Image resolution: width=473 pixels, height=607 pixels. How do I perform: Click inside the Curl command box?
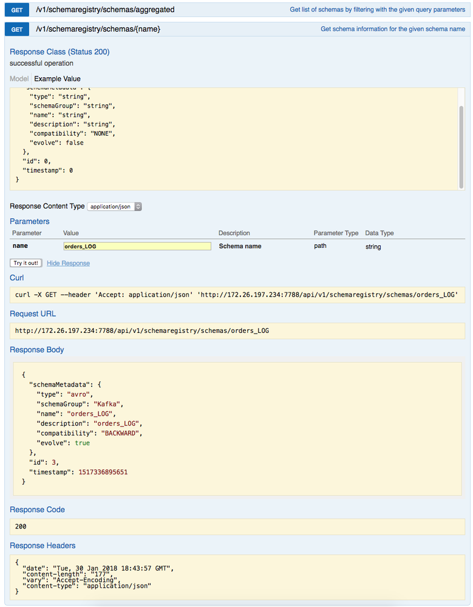[x=237, y=295]
